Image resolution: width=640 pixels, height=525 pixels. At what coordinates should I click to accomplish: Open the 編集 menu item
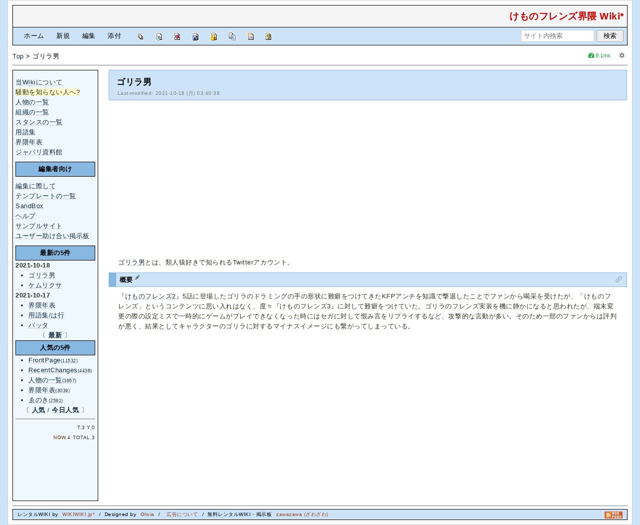[89, 36]
